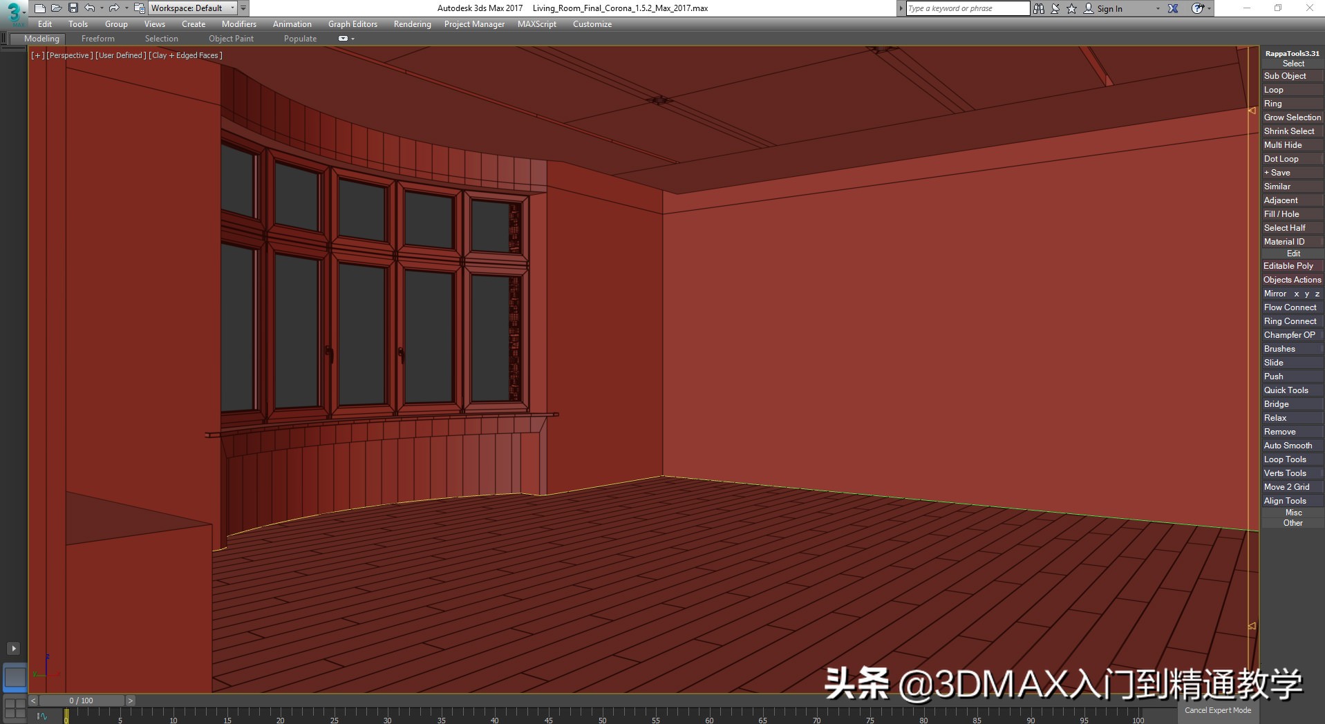The height and width of the screenshot is (724, 1325).
Task: Open the ribbon display options dropdown arrow
Action: [x=353, y=39]
